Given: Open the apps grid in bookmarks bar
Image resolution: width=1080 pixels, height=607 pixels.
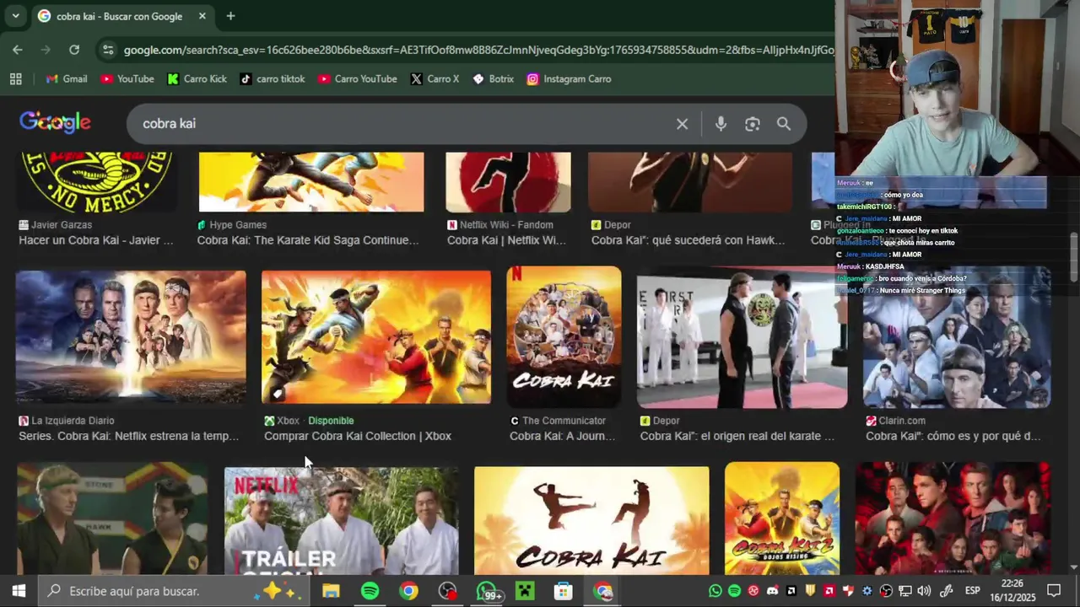Looking at the screenshot, I should point(15,79).
